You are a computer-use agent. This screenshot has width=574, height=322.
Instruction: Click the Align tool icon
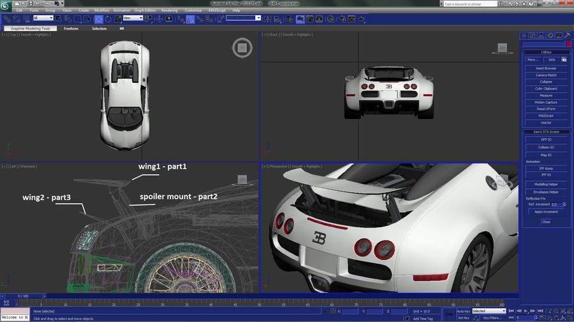tap(277, 19)
